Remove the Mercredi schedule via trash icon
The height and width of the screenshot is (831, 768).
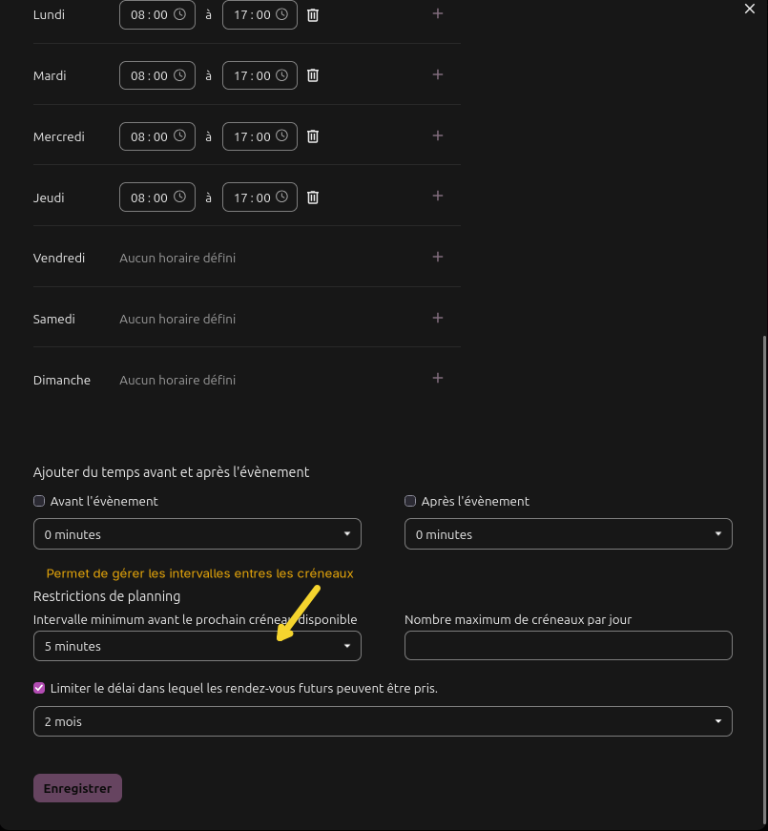coord(313,136)
